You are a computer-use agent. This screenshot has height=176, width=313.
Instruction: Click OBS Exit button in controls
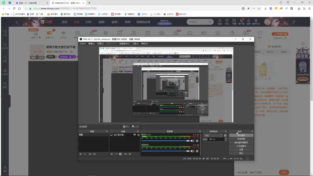tap(241, 153)
